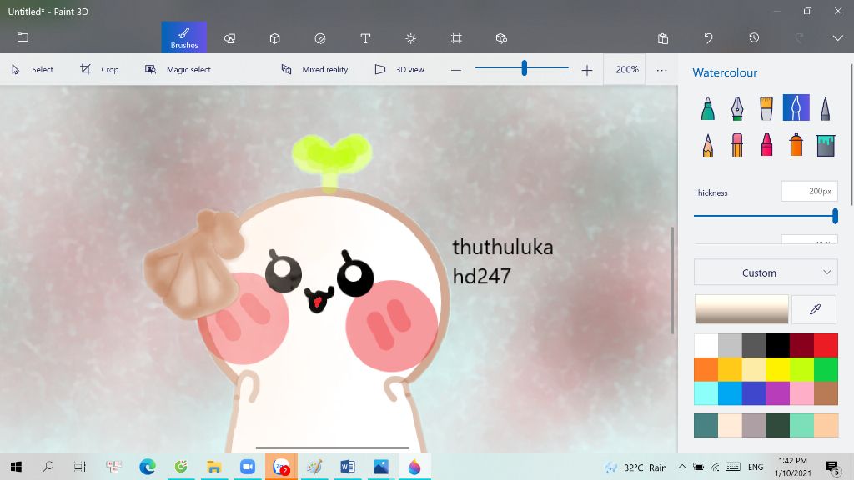This screenshot has height=480, width=854.
Task: Open the notification centre
Action: point(832,467)
